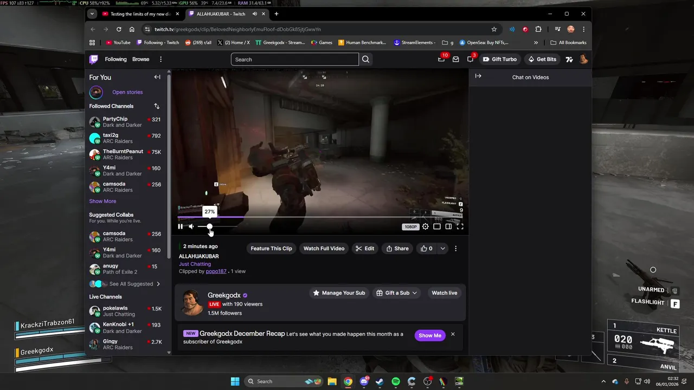Open a new Chrome tab
Screen dimensions: 694x390
tap(276, 14)
